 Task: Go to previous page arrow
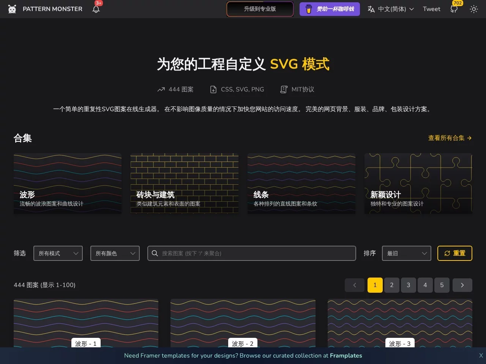click(x=355, y=285)
